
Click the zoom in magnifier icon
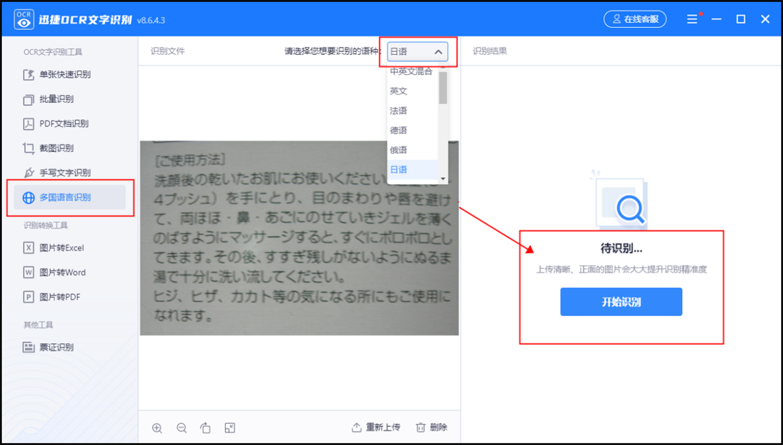coord(157,428)
